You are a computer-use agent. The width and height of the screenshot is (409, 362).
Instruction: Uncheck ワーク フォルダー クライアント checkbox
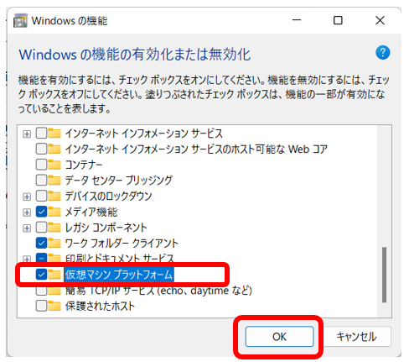(x=41, y=243)
